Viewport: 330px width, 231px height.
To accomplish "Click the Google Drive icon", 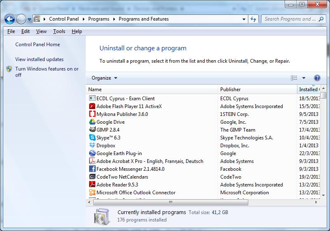I will [92, 122].
